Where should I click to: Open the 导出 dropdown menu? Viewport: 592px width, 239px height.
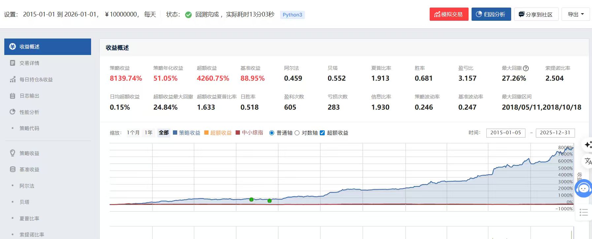576,14
